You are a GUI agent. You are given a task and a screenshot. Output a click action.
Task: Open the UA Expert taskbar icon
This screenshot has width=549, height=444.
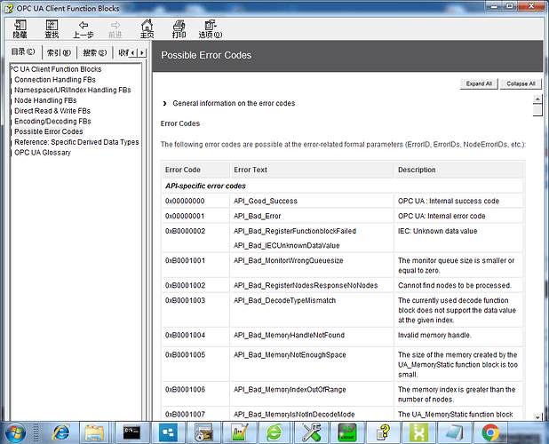point(347,432)
